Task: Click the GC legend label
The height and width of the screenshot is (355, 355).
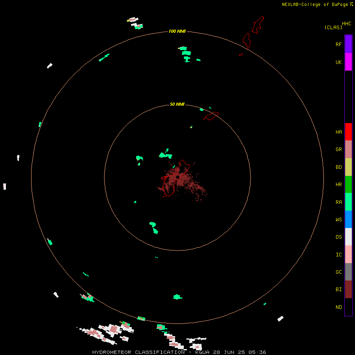Action: click(338, 272)
